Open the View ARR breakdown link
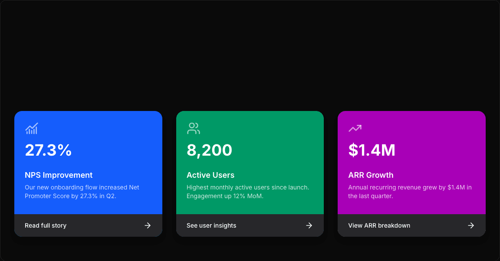The width and height of the screenshot is (500, 261). 379,225
